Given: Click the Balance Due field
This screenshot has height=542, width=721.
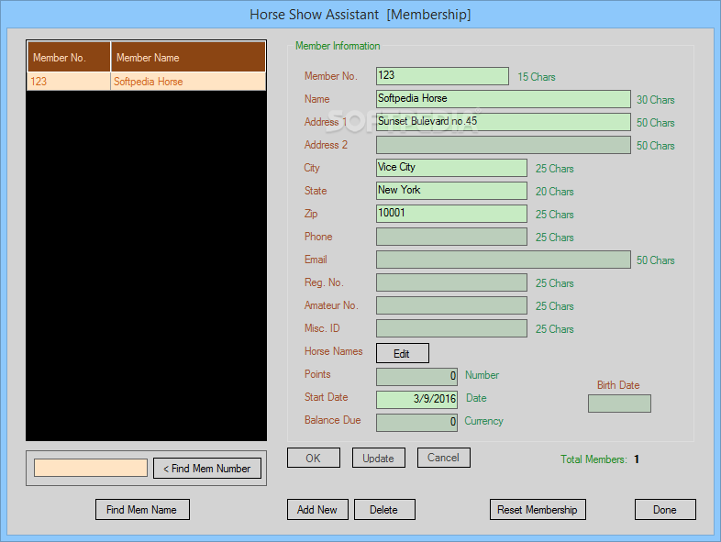Looking at the screenshot, I should [x=416, y=423].
